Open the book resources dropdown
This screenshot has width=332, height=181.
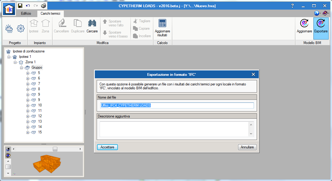tap(326, 13)
